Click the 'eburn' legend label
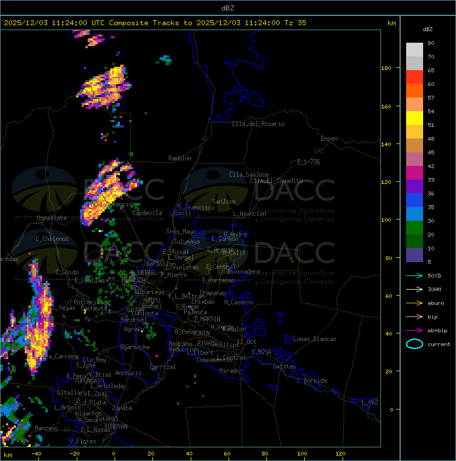Screen dimensions: 456x461 point(436,303)
